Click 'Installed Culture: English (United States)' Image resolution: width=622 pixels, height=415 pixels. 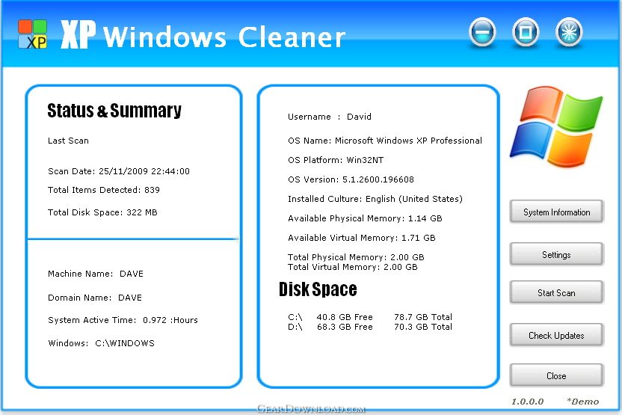click(375, 199)
